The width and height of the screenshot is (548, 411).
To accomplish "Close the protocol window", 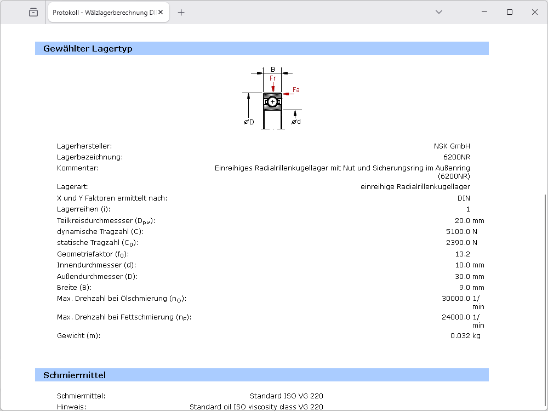I will point(535,12).
